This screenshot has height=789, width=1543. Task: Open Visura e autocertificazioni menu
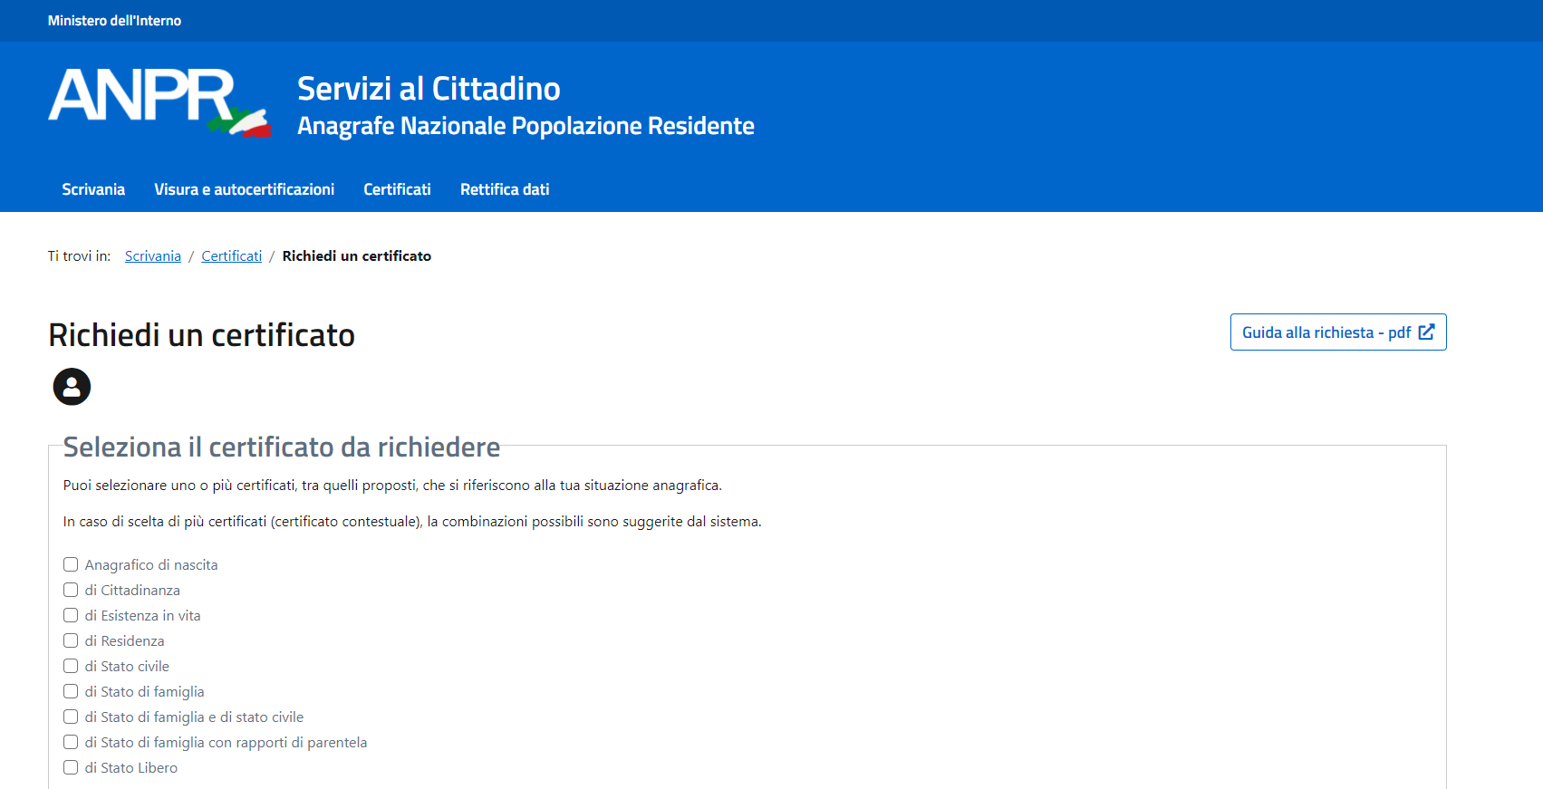coord(244,189)
